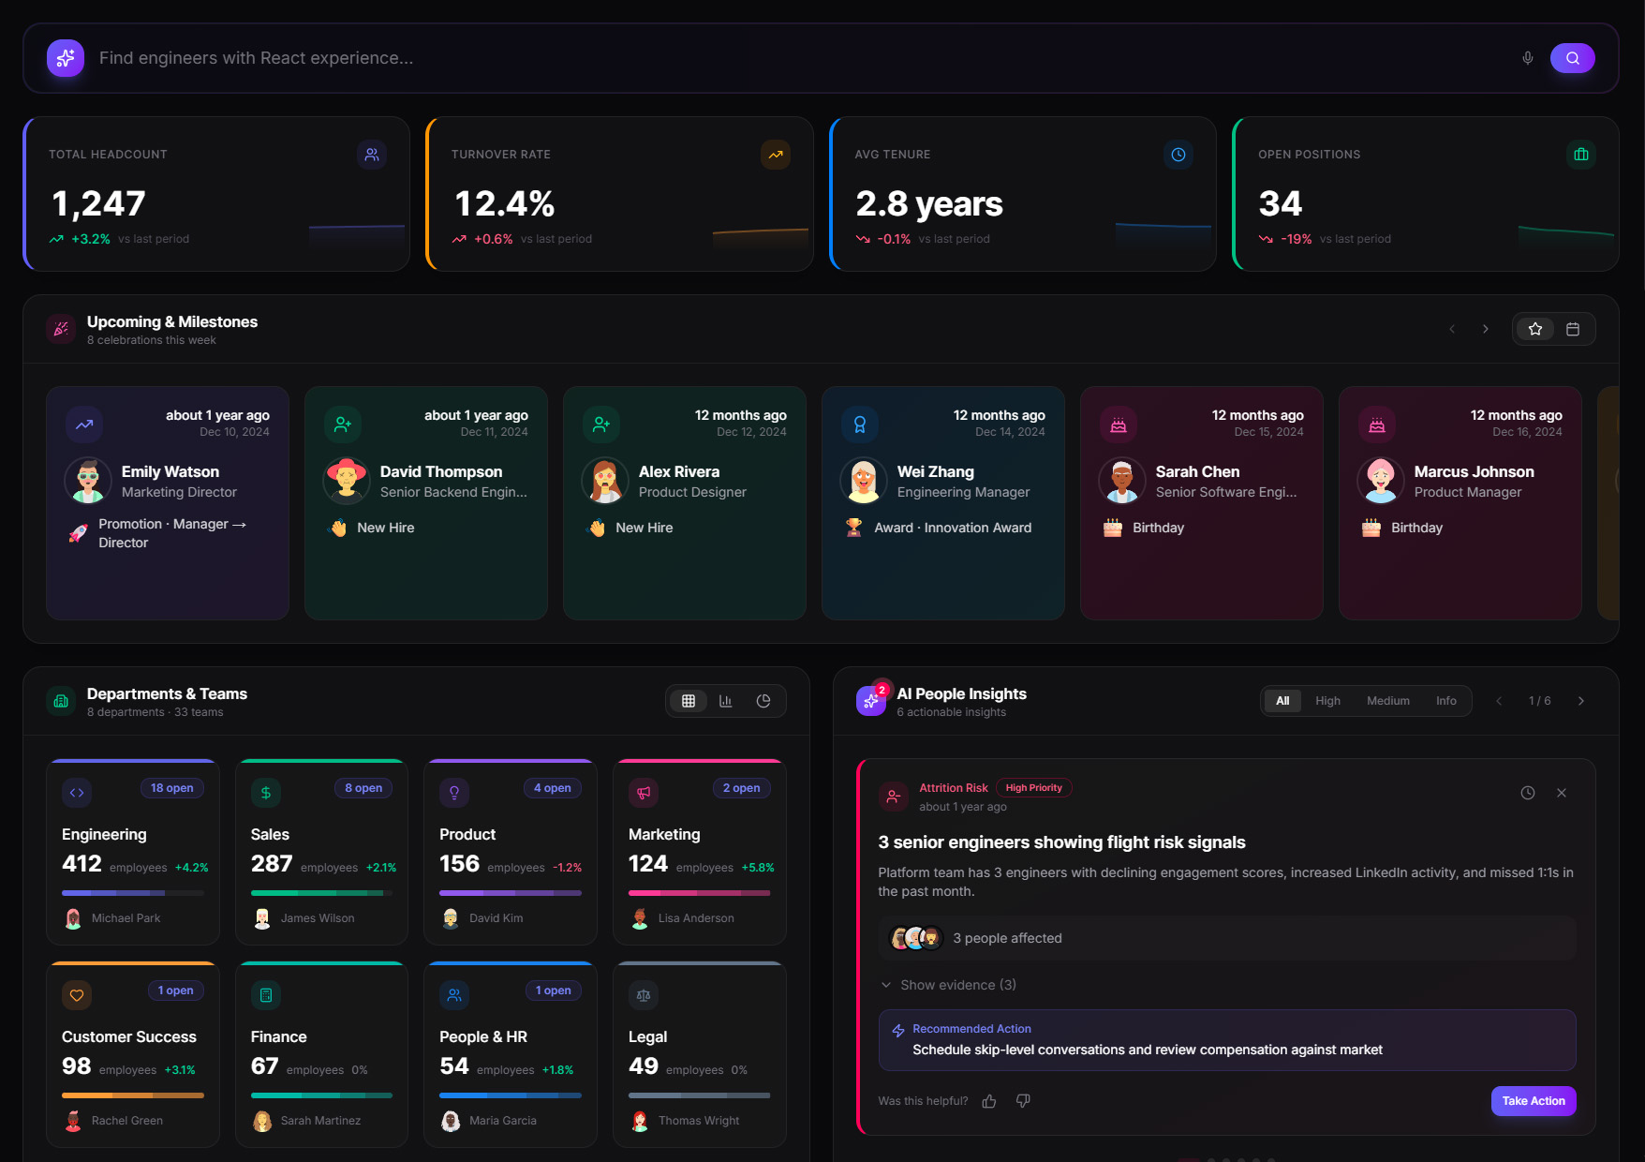Click the search magnifier button

[x=1573, y=57]
